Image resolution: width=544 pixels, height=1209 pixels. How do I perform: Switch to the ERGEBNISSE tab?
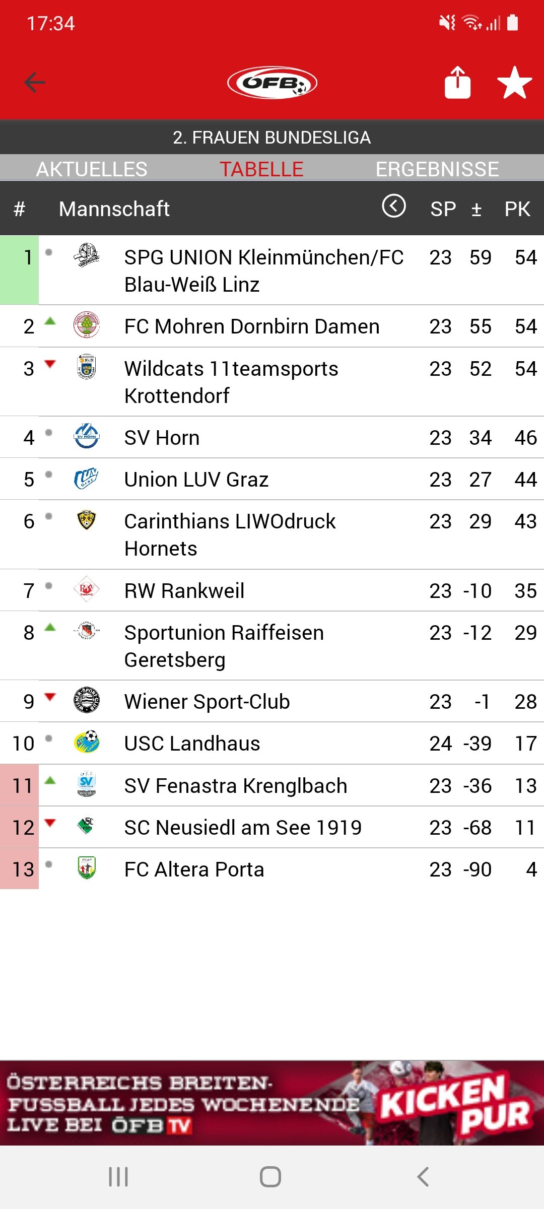coord(437,169)
